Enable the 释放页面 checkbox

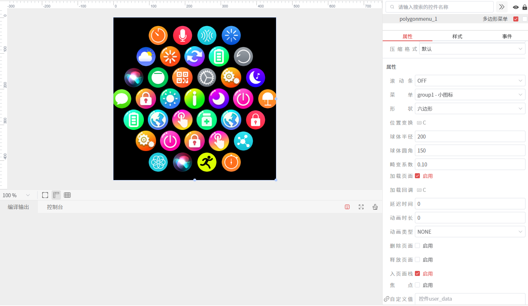tap(417, 259)
